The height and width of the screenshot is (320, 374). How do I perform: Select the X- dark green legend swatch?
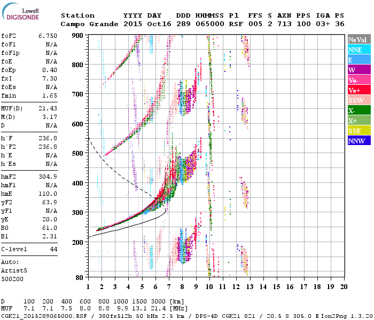tap(359, 110)
